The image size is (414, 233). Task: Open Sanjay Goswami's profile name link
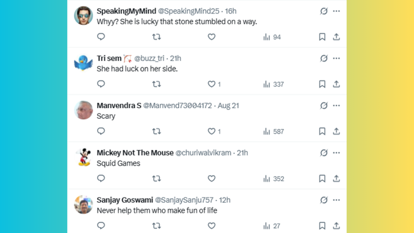pos(125,200)
